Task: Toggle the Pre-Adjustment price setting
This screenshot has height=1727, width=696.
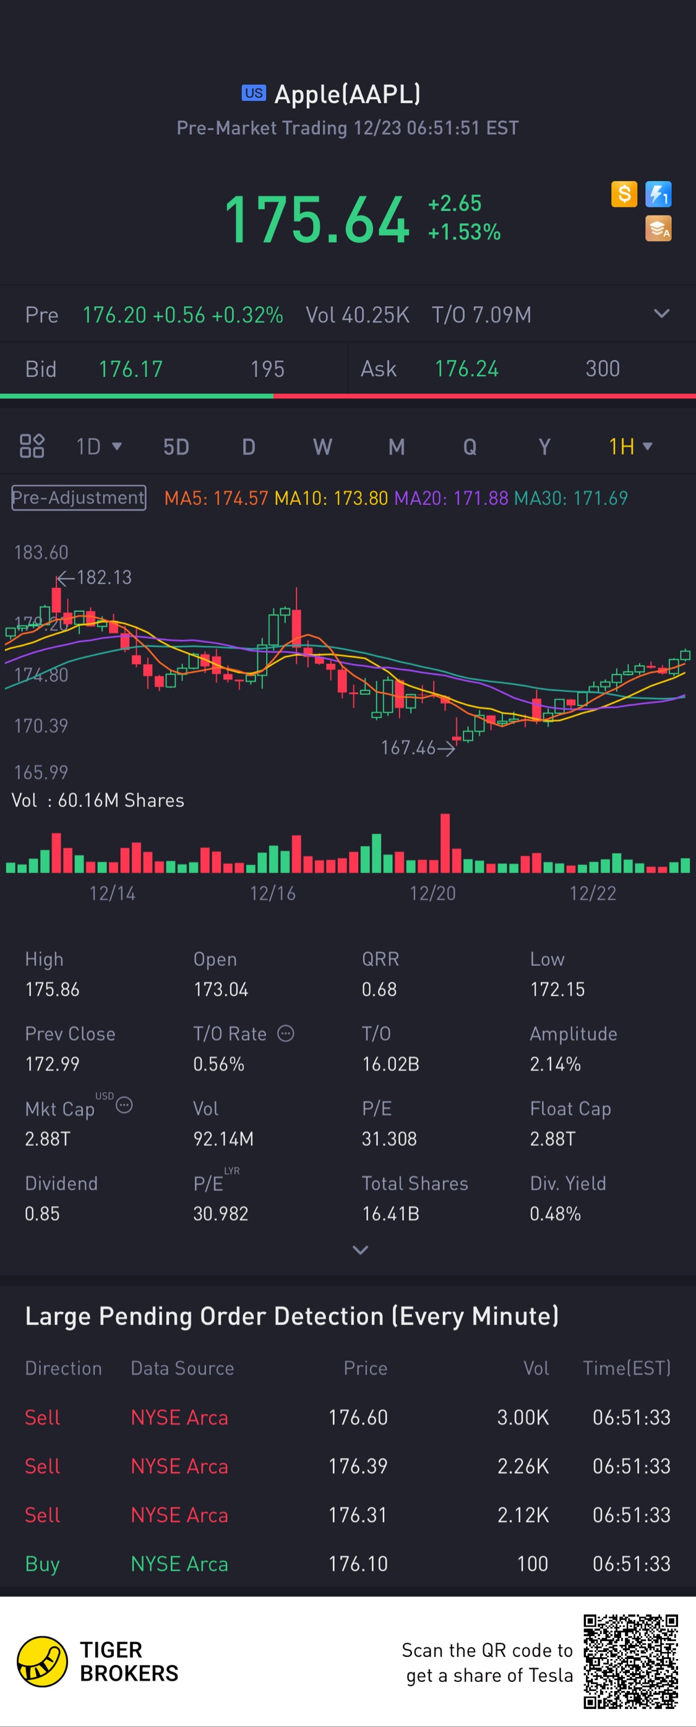Action: point(79,497)
